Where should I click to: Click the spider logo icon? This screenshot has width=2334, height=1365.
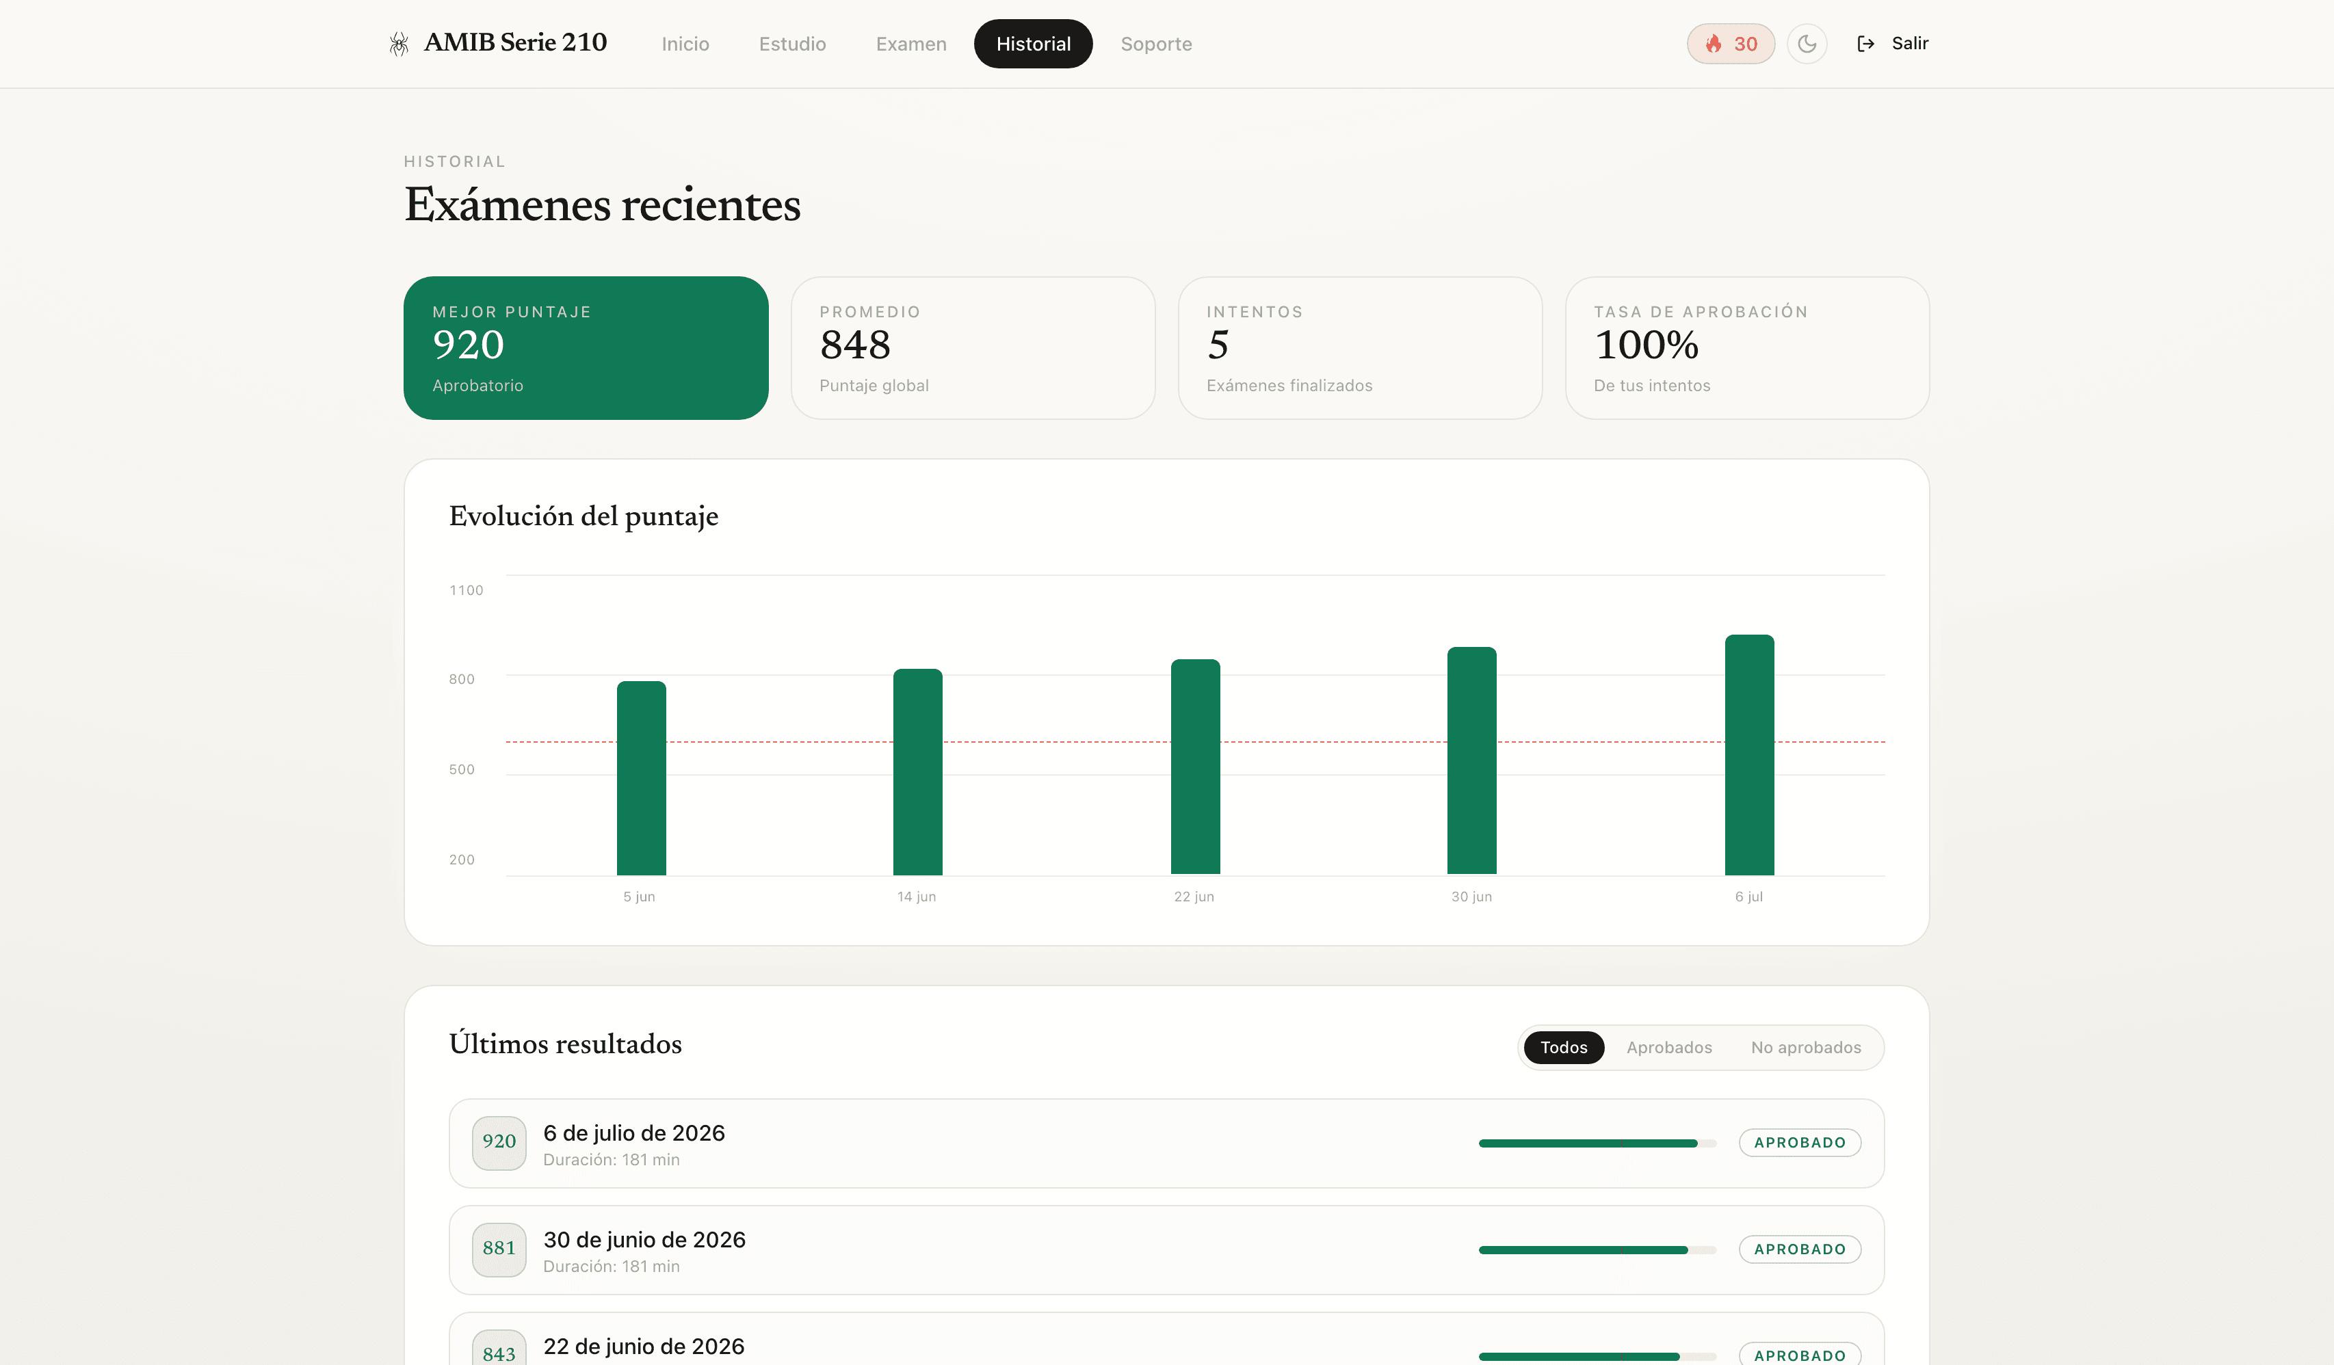click(398, 44)
